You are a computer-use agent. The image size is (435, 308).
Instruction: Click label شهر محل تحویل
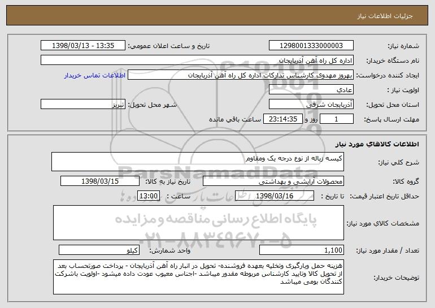click(153, 105)
